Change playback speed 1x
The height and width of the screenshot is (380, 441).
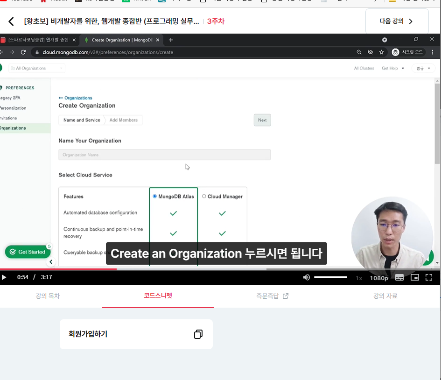point(359,278)
